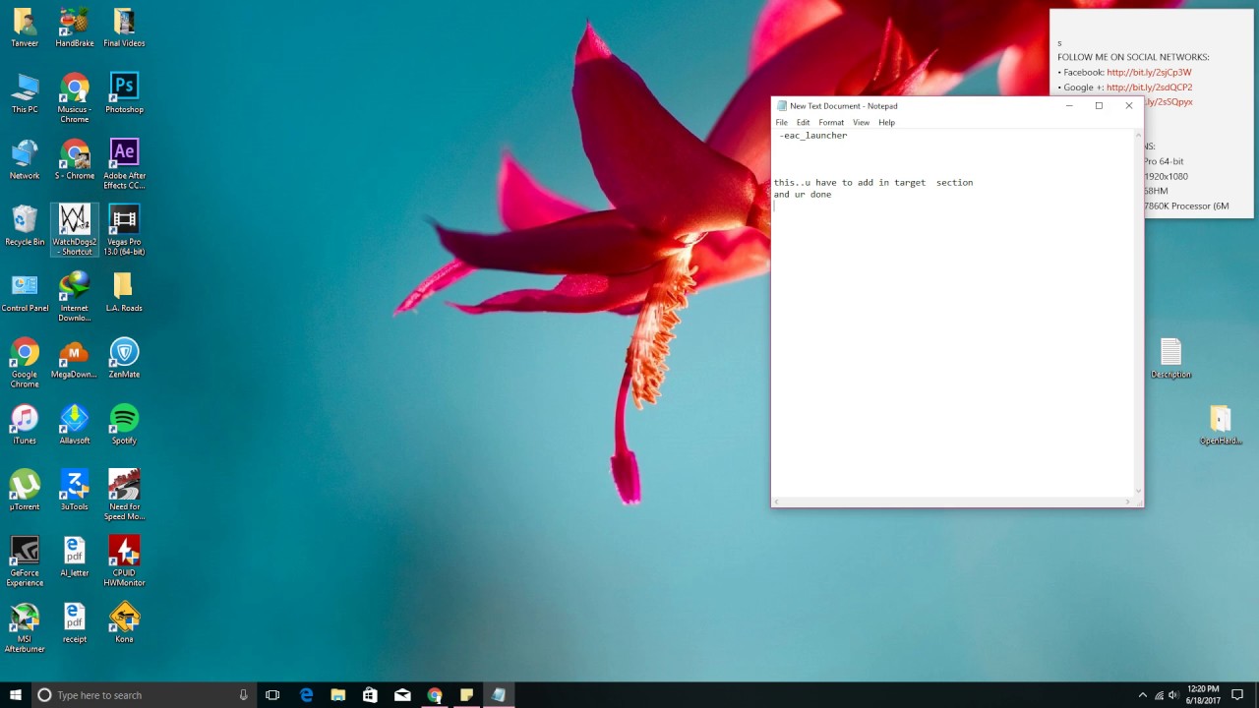Open Task View from taskbar
1259x708 pixels.
272,695
